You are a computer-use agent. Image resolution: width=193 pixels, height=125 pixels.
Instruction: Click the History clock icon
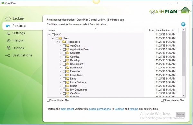click(9, 41)
